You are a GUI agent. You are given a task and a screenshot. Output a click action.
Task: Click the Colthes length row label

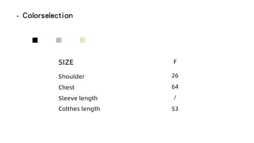79,109
